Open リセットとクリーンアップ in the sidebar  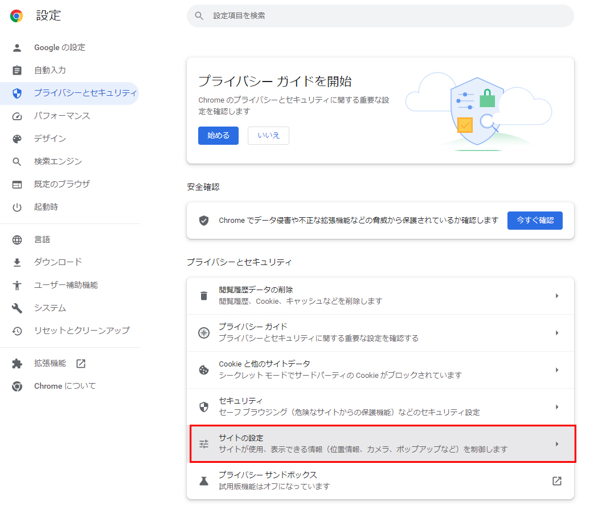point(82,331)
